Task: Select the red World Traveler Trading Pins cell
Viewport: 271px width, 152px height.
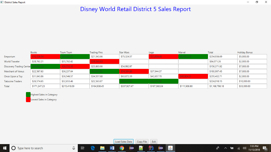Action: point(104,61)
